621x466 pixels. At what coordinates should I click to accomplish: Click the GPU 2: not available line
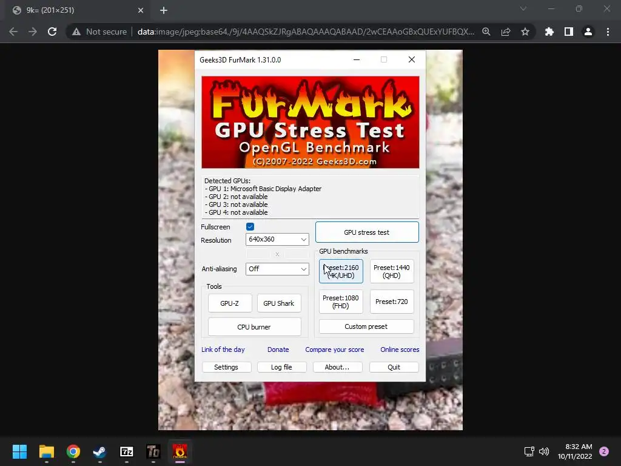(237, 197)
